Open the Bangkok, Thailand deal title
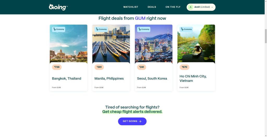Screen dimensions: 267x137 click(x=66, y=78)
